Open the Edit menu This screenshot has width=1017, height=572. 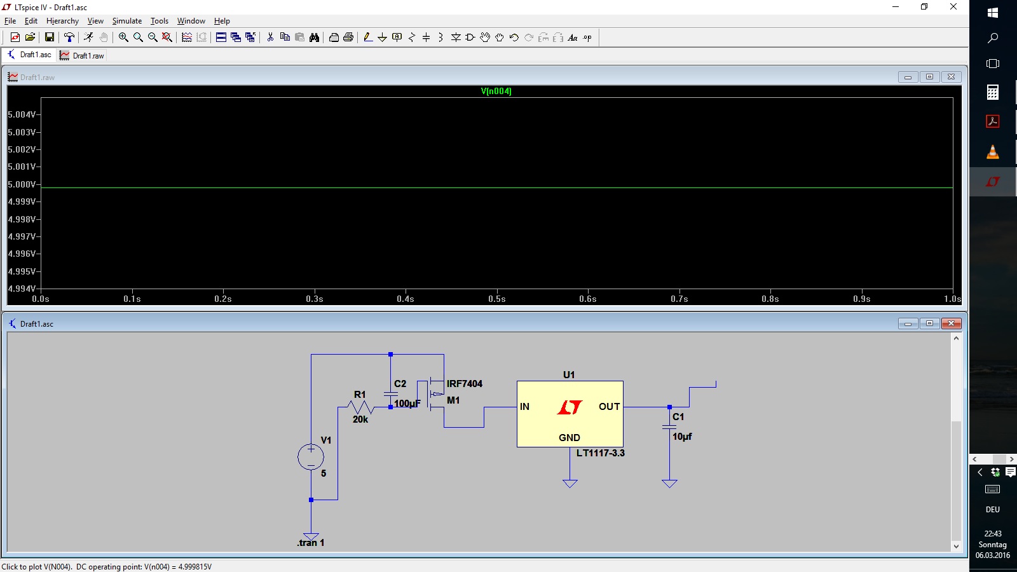(31, 21)
